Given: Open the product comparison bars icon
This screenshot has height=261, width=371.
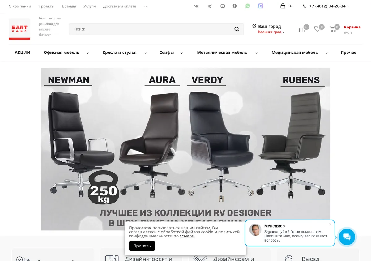Looking at the screenshot, I should [x=302, y=29].
